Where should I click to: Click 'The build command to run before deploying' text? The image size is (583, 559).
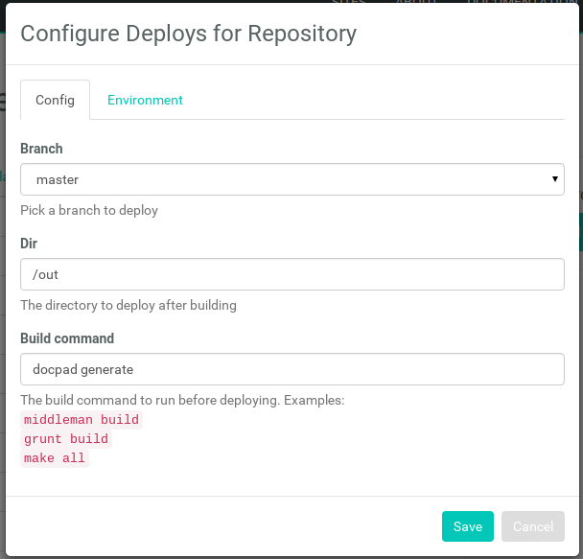[x=150, y=400]
